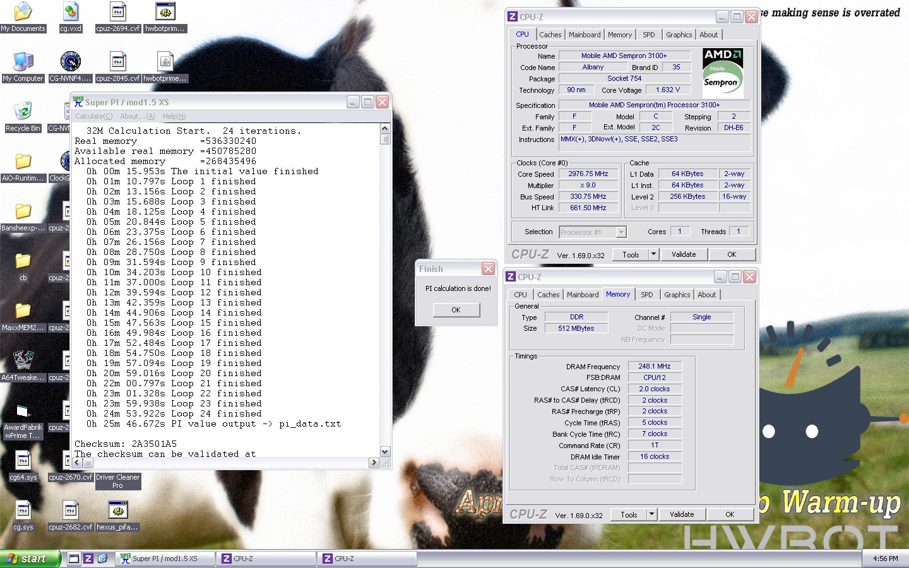Open hwbotprim... desktop icon in top row
The image size is (909, 568).
click(165, 17)
